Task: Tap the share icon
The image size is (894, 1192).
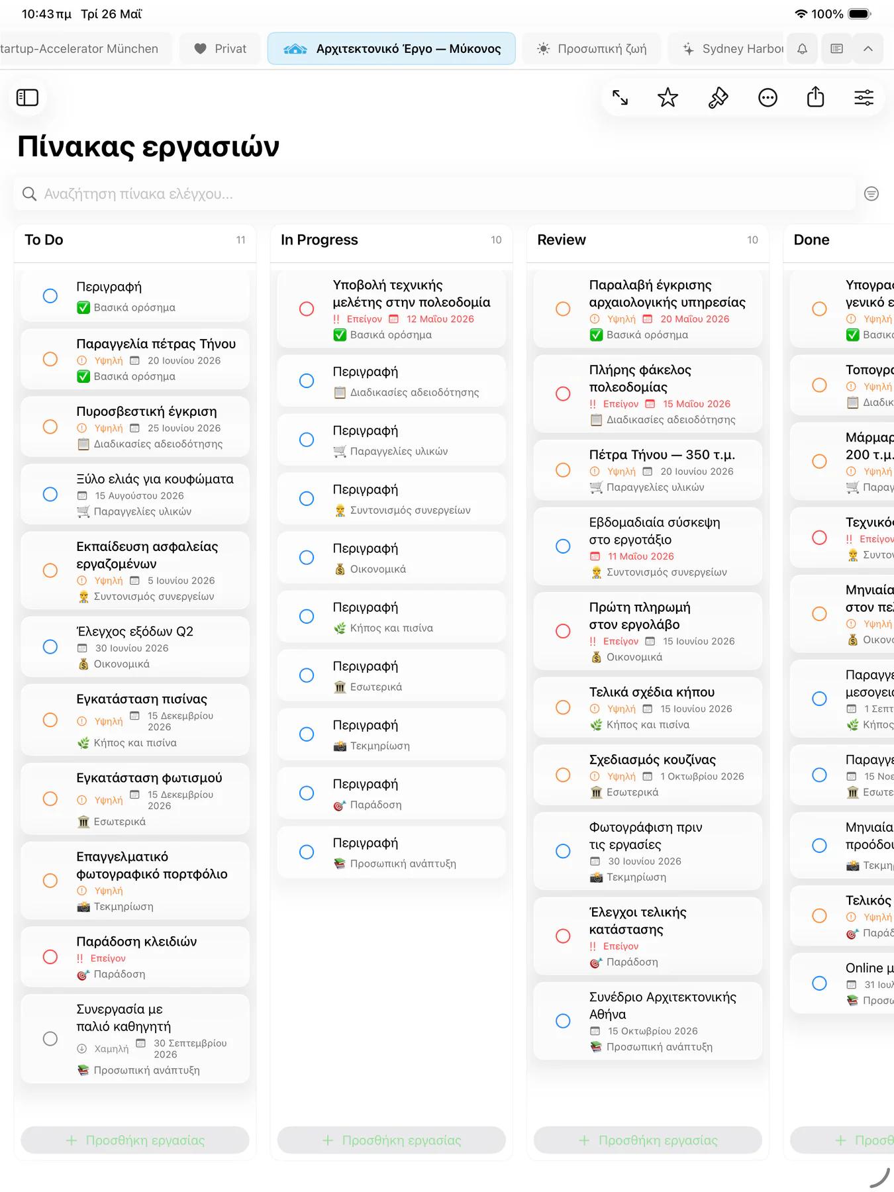Action: click(x=816, y=97)
